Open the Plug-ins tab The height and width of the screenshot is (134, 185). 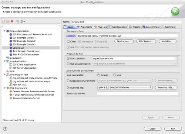pos(101,27)
